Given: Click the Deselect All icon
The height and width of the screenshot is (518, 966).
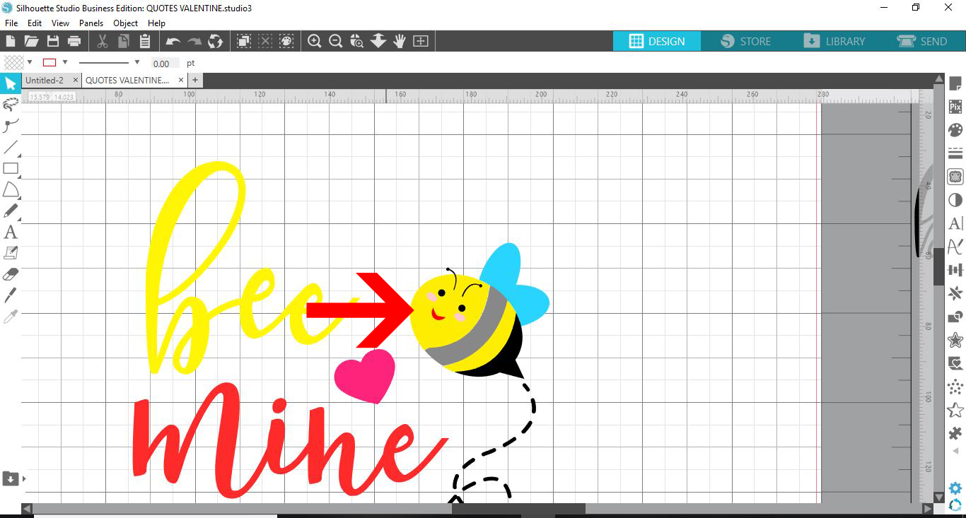Looking at the screenshot, I should tap(265, 42).
